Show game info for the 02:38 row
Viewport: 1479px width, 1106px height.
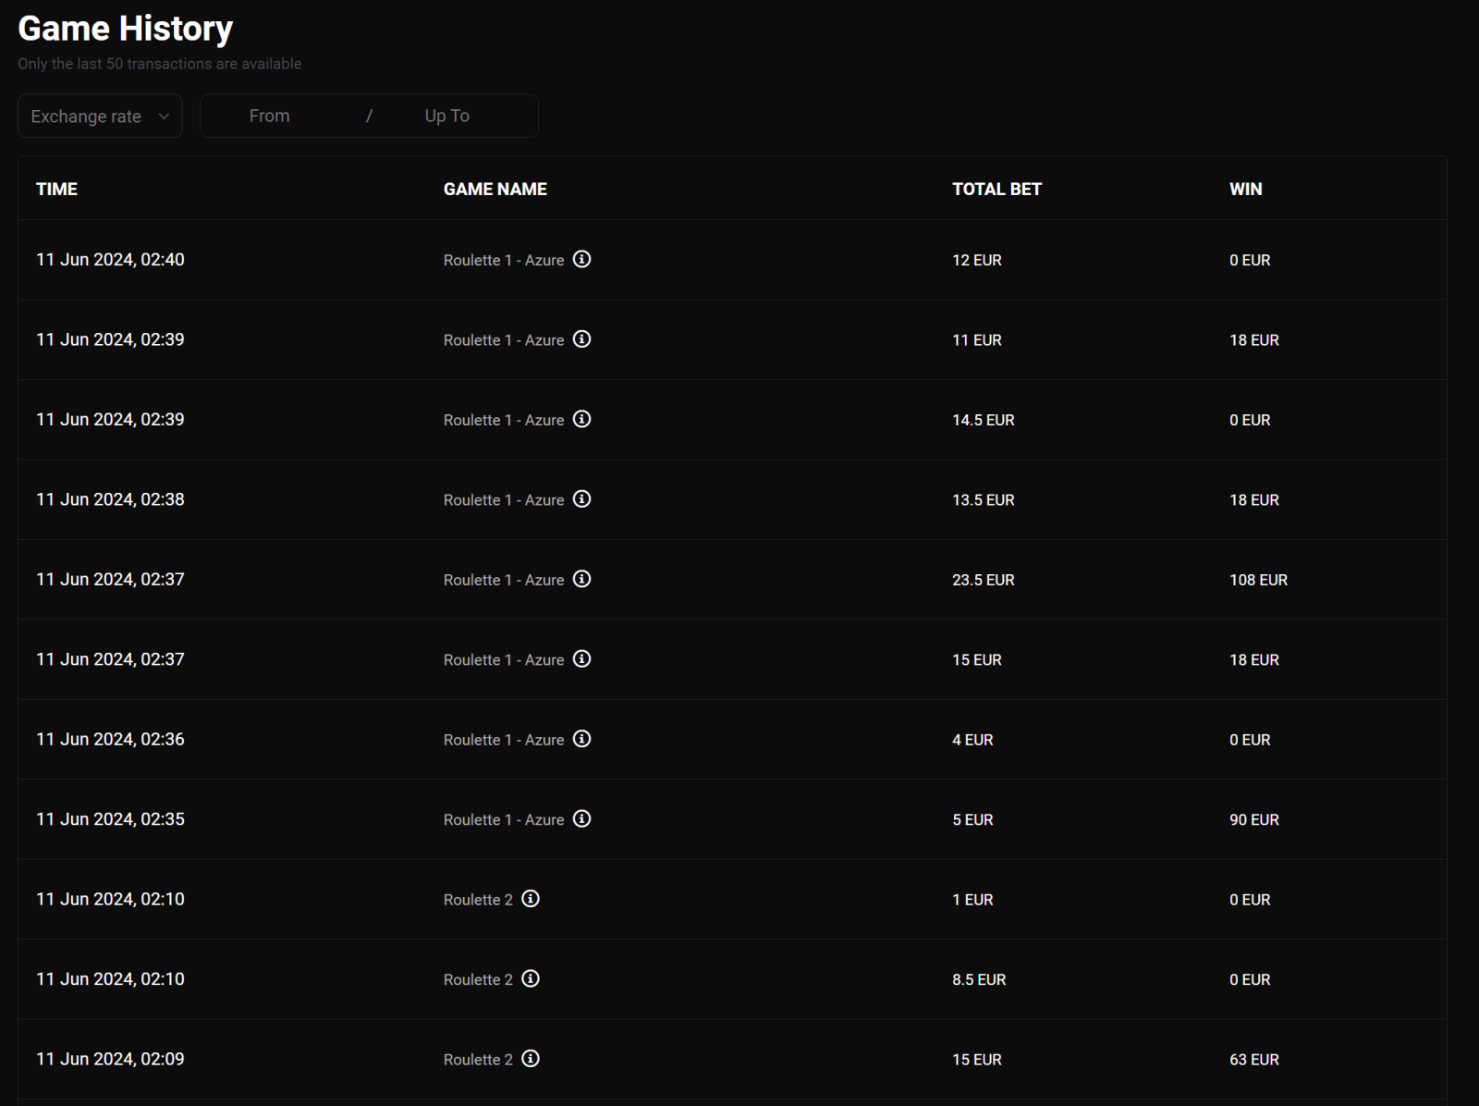(x=581, y=499)
